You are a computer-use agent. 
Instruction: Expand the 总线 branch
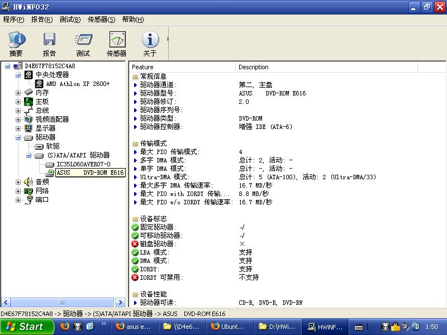click(18, 111)
